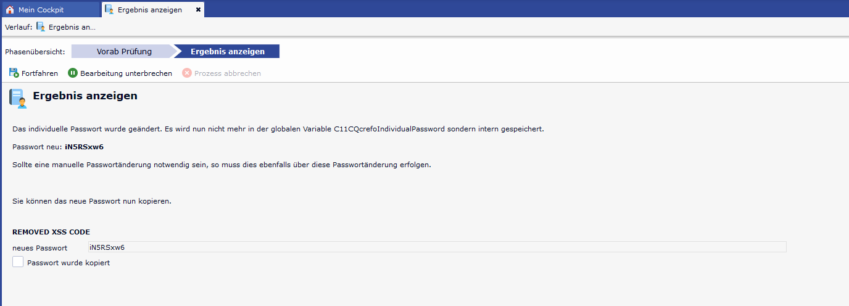This screenshot has width=849, height=306.
Task: Close the Ergebnis anzeigen tab
Action: 198,10
